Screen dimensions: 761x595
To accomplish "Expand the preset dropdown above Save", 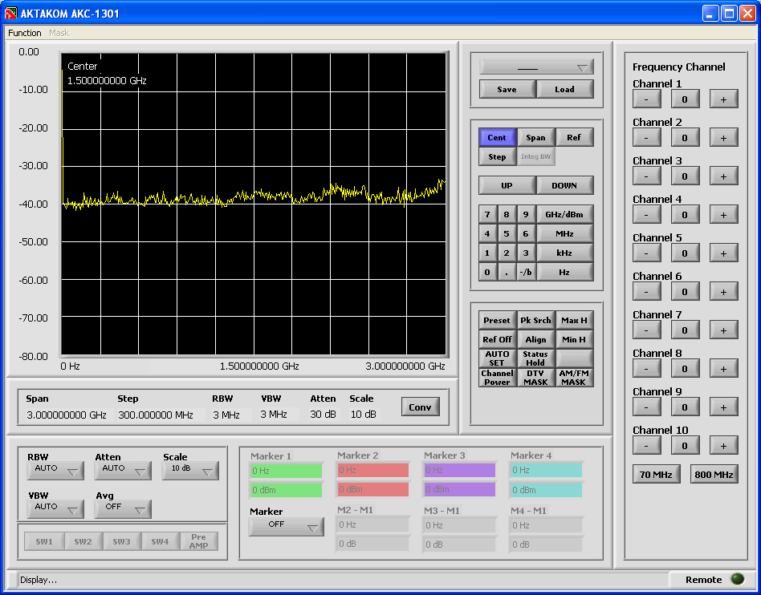I will (x=536, y=67).
